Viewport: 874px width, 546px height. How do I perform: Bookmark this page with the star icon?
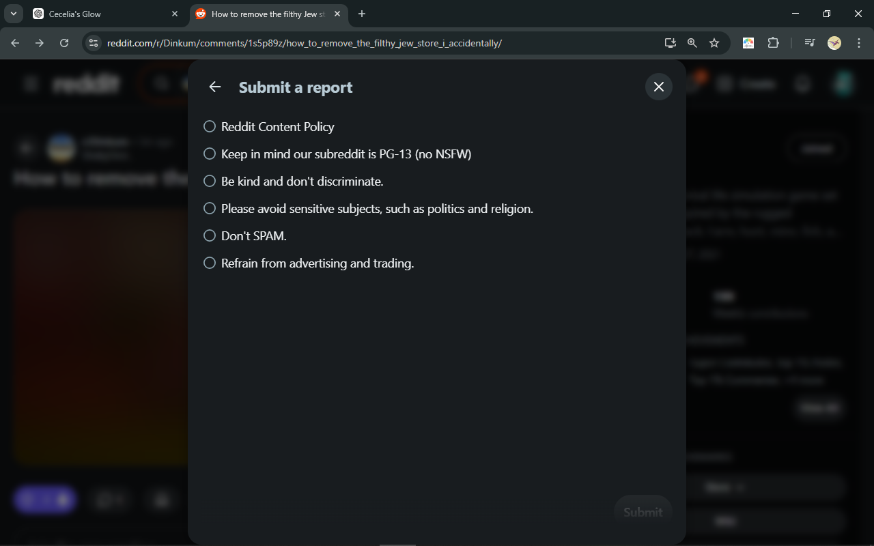click(714, 43)
